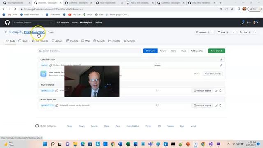The width and height of the screenshot is (263, 148).
Task: Copy the master branch name icon
Action: [51, 65]
